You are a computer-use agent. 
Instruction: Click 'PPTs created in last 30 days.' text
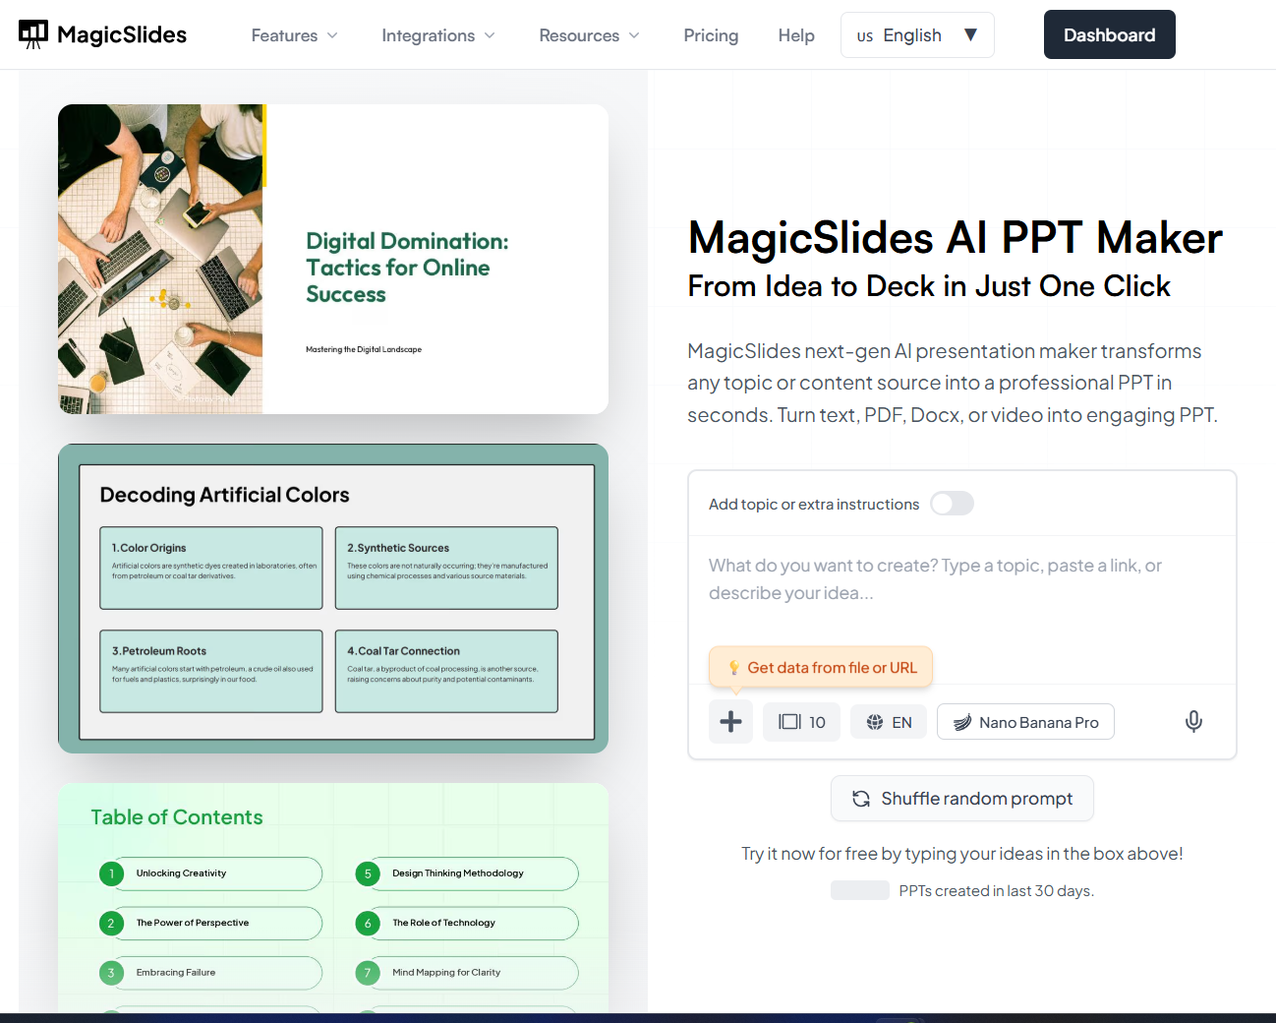click(x=996, y=891)
